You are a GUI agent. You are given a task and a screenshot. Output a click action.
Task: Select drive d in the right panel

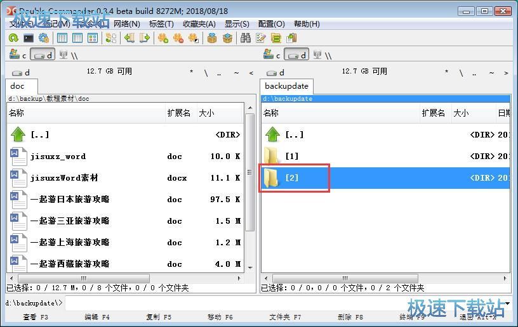(297, 55)
